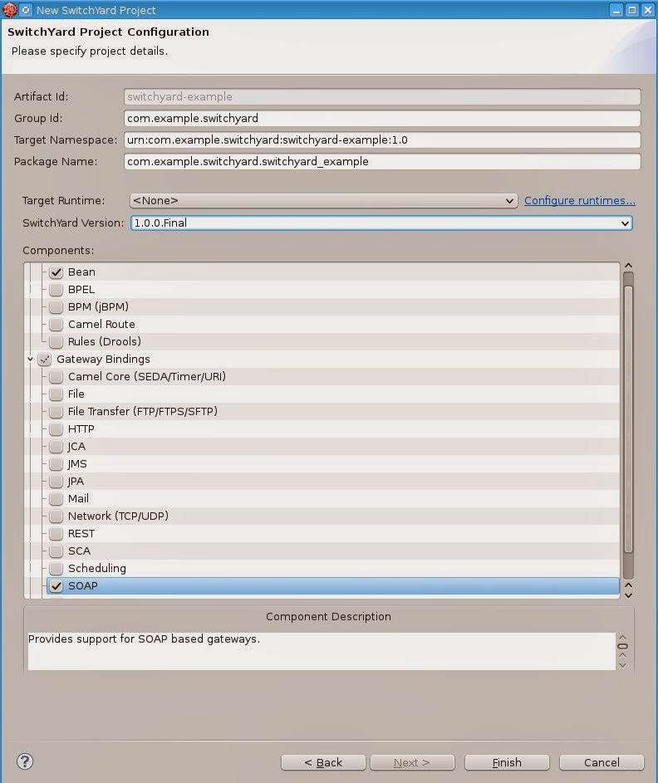Check the REST binding checkbox

(x=56, y=533)
